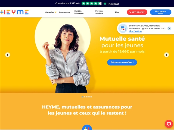This screenshot has width=174, height=130.
Task: Click the HEYME logo
Action: click(14, 12)
